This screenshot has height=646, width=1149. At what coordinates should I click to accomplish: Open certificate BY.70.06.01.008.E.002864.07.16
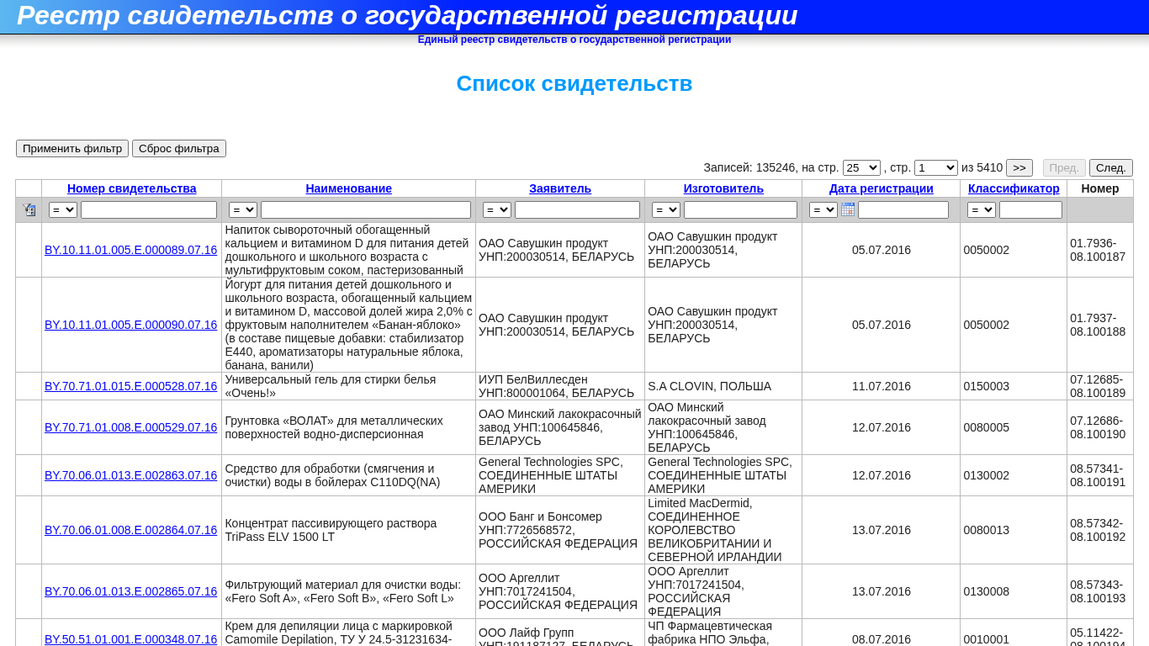point(130,530)
